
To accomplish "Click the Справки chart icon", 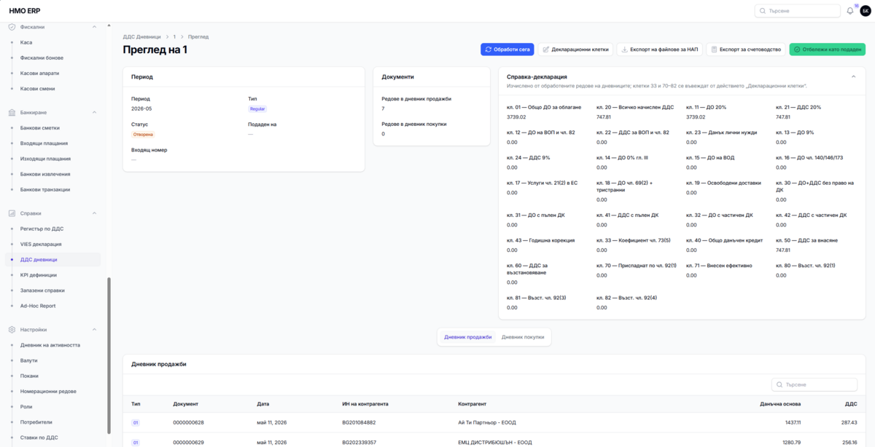I will point(12,213).
